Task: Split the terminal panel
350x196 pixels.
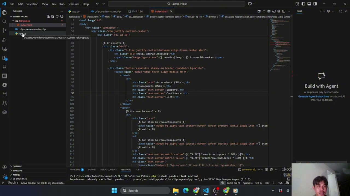Action: (x=266, y=170)
